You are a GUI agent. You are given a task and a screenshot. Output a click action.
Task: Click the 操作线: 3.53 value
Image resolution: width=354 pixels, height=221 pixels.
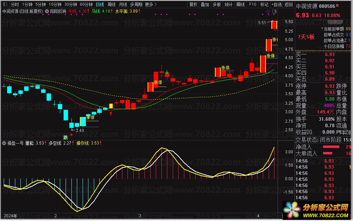point(89,143)
